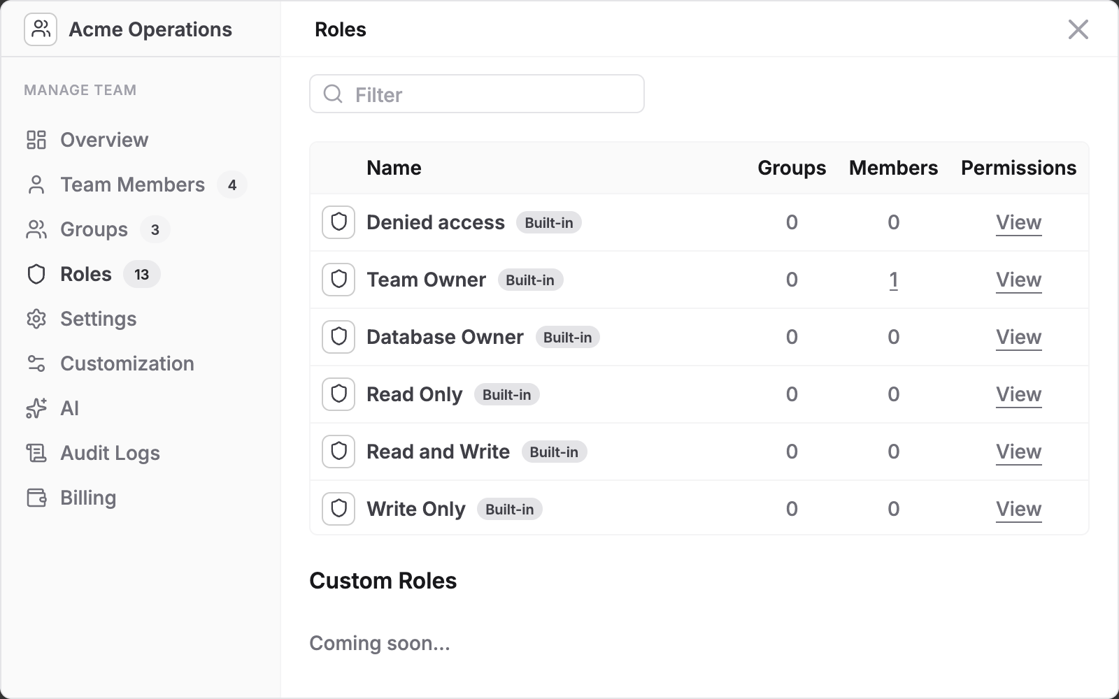Viewport: 1119px width, 699px height.
Task: View permissions for Team Owner role
Action: pos(1018,280)
